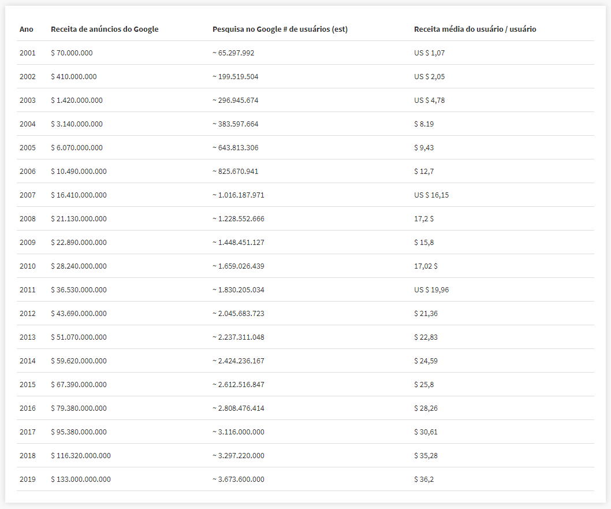This screenshot has height=509, width=611.
Task: Select the '$ 35,28' cell
Action: (426, 456)
